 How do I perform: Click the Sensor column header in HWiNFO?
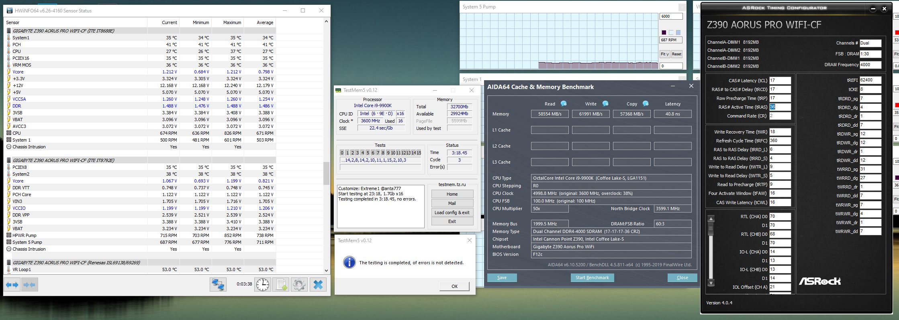(x=76, y=22)
